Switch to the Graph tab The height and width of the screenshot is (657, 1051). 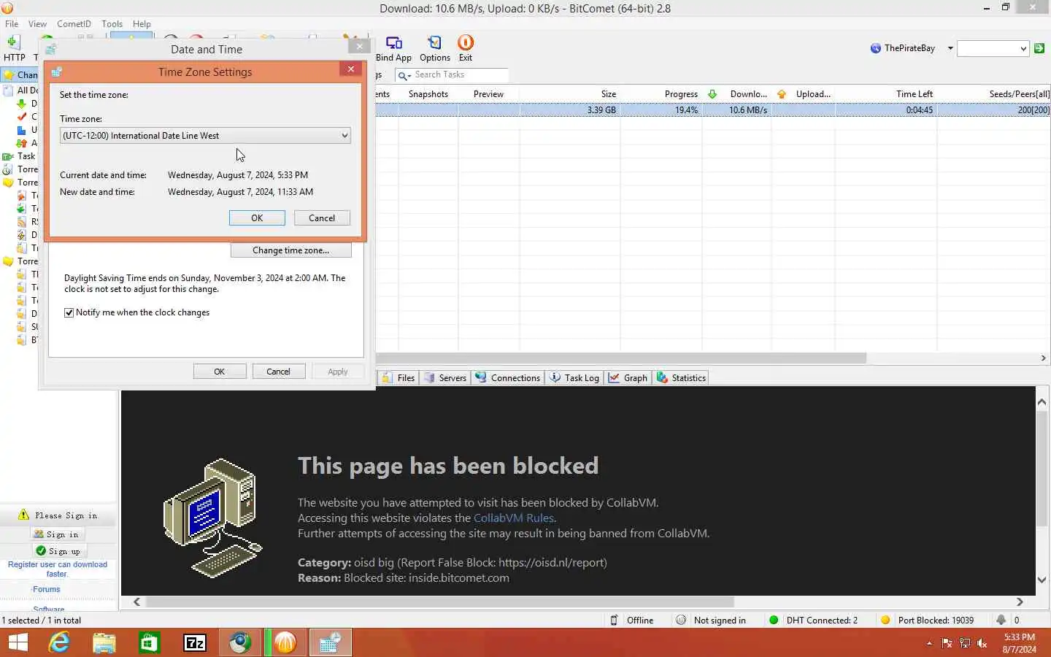click(628, 377)
